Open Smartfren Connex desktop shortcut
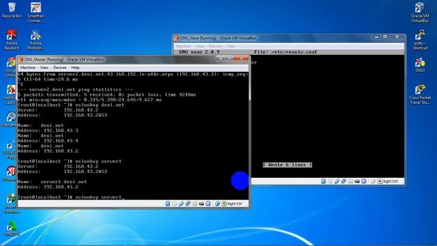This screenshot has width=437, height=246. pyautogui.click(x=36, y=12)
